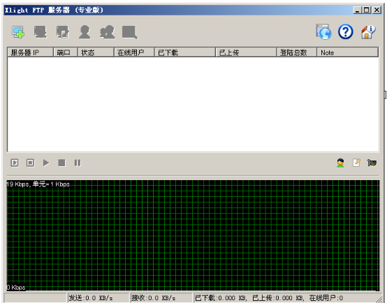The image size is (387, 303).
Task: Sort by the 已下载 column header
Action: [x=185, y=52]
